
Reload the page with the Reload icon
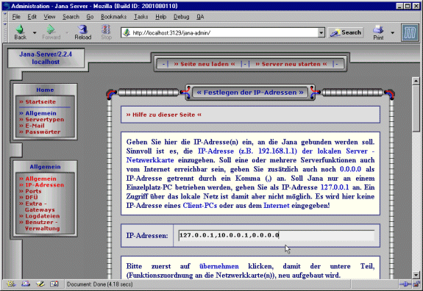point(83,29)
